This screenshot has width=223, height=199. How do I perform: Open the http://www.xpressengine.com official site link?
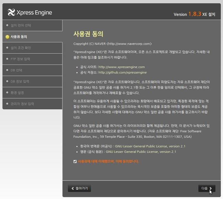pos(121,67)
